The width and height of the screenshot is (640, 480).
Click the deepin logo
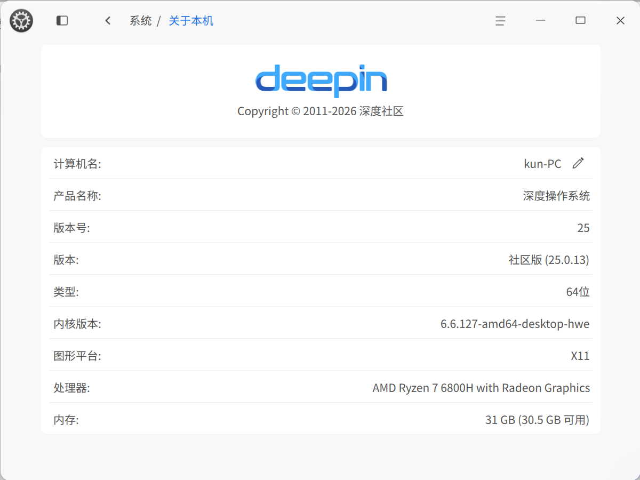coord(321,81)
